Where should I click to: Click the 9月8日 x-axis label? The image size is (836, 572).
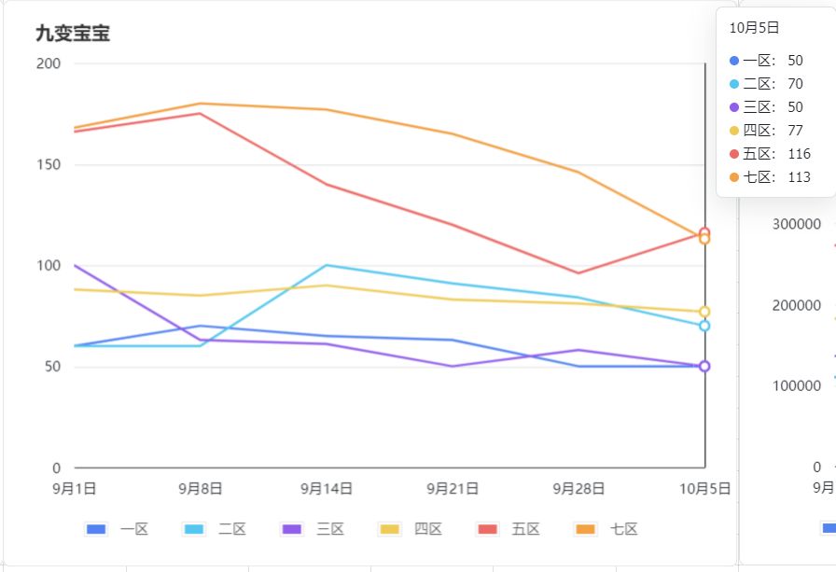[x=201, y=488]
